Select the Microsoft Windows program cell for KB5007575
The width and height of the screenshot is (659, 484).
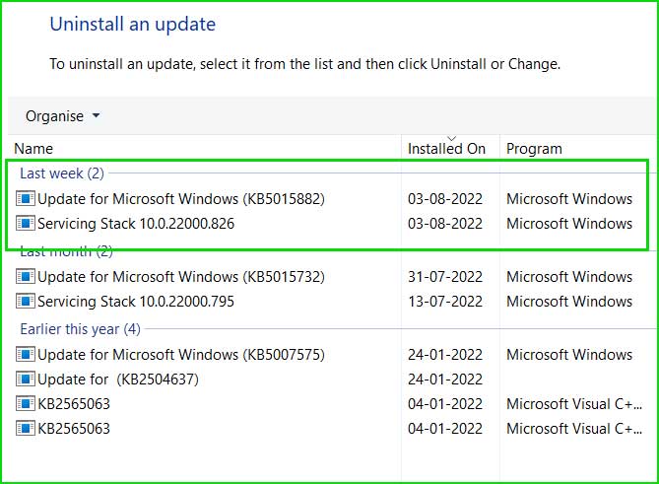point(569,355)
